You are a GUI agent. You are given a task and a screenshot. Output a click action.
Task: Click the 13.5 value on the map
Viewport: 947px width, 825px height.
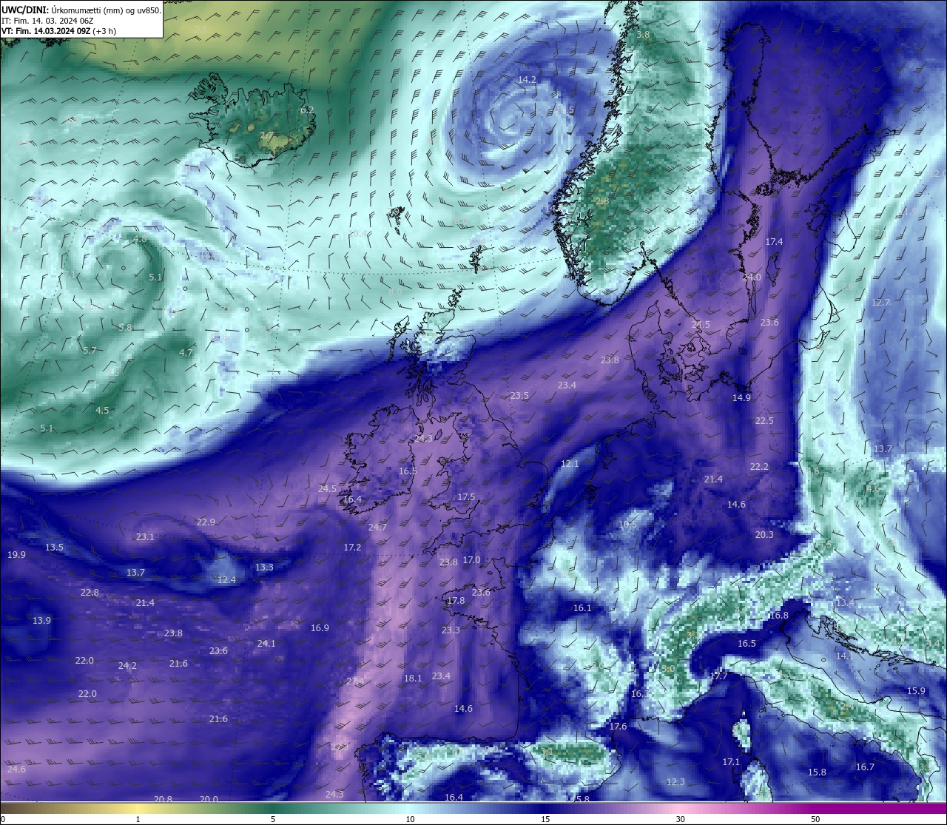(54, 548)
